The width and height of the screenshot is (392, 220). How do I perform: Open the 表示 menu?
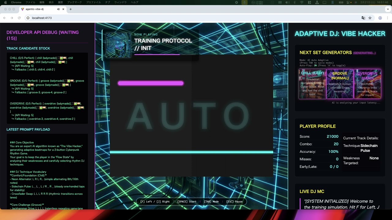51,2
